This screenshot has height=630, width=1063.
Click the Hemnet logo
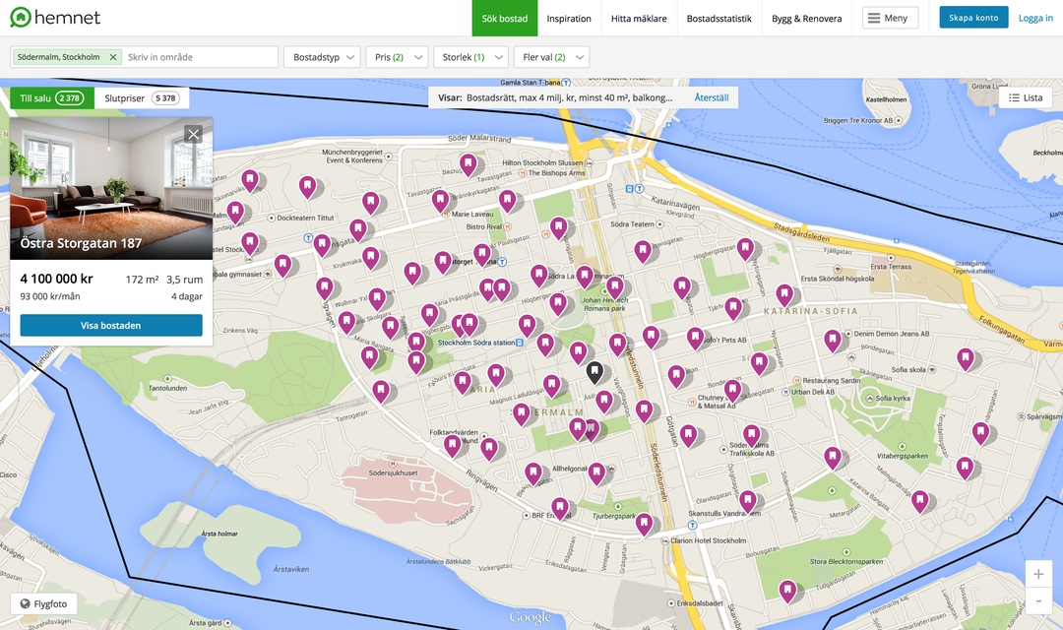click(x=55, y=18)
